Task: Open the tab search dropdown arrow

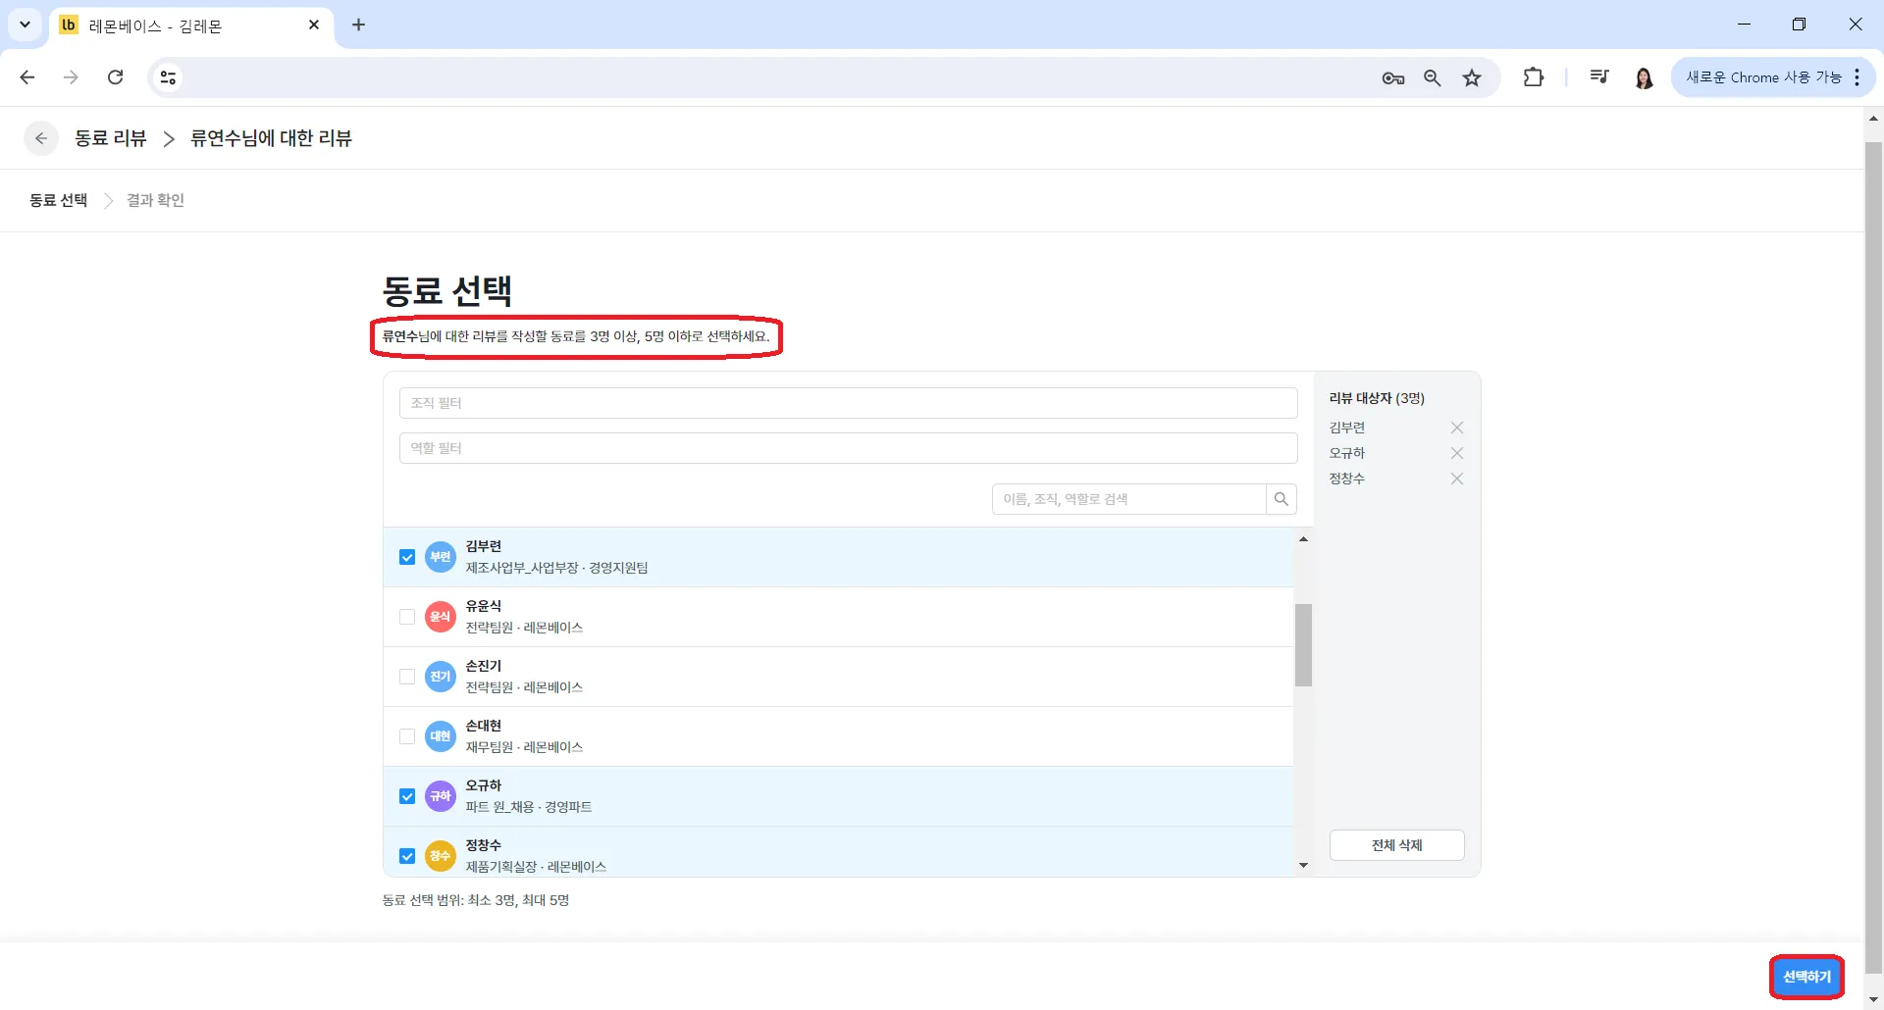Action: click(x=26, y=25)
